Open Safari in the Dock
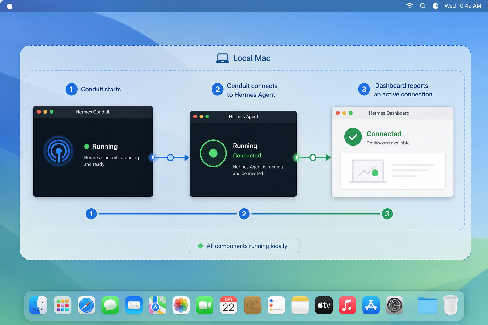Image resolution: width=488 pixels, height=325 pixels. [86, 305]
